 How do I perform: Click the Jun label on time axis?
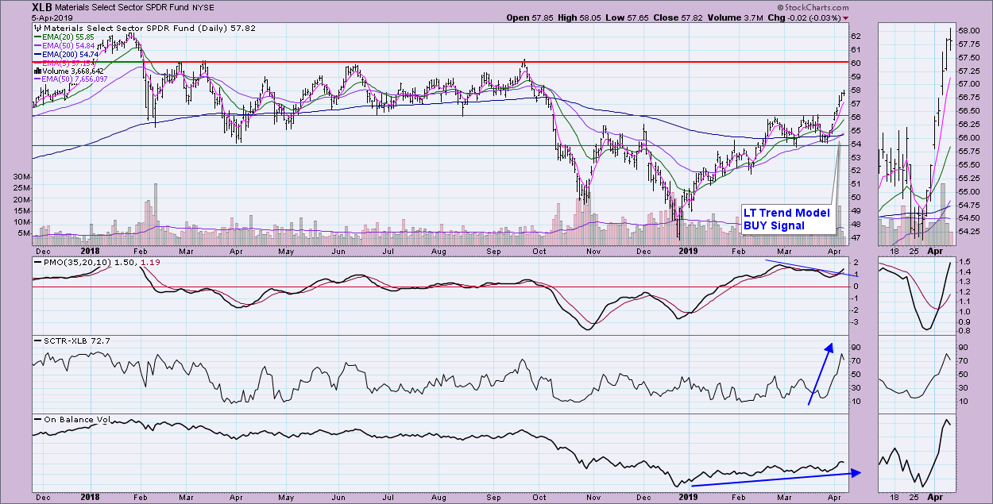(338, 252)
